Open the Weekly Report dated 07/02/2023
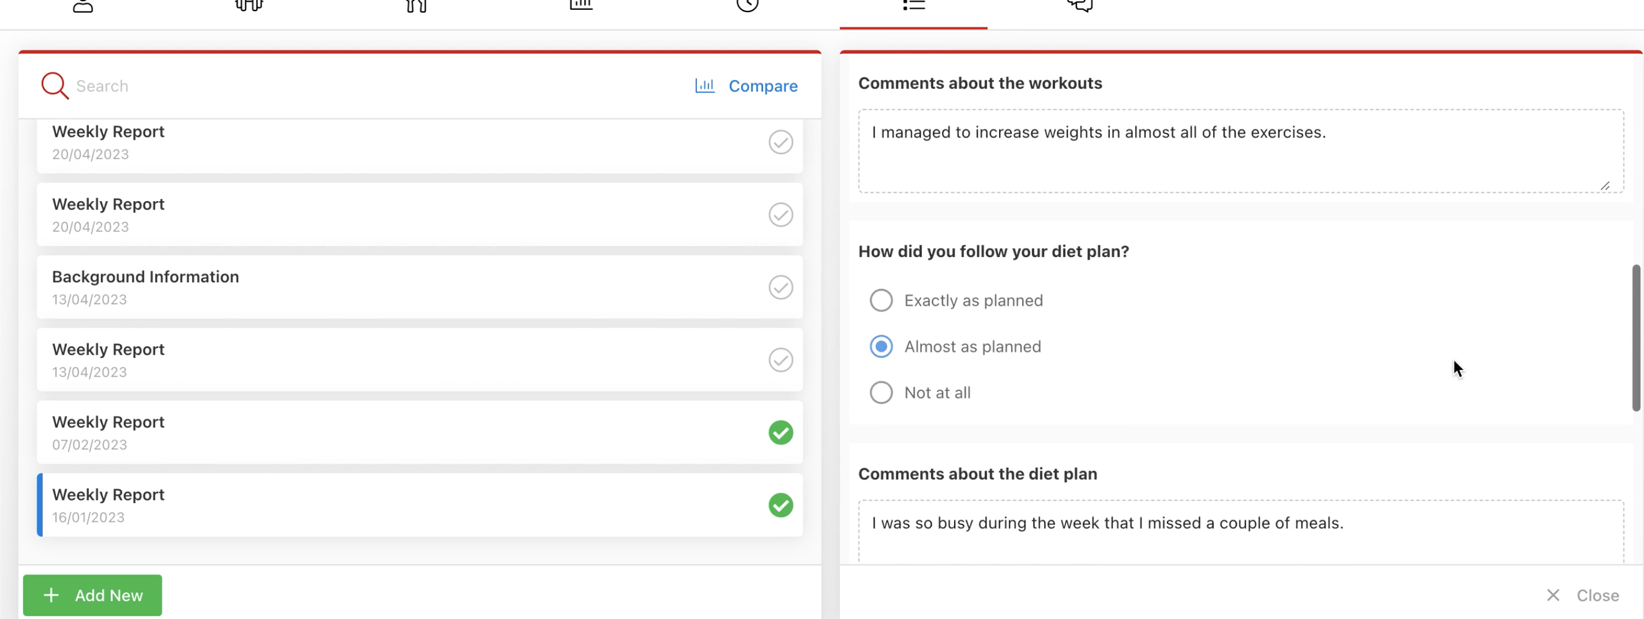Viewport: 1644px width, 619px height. click(419, 432)
